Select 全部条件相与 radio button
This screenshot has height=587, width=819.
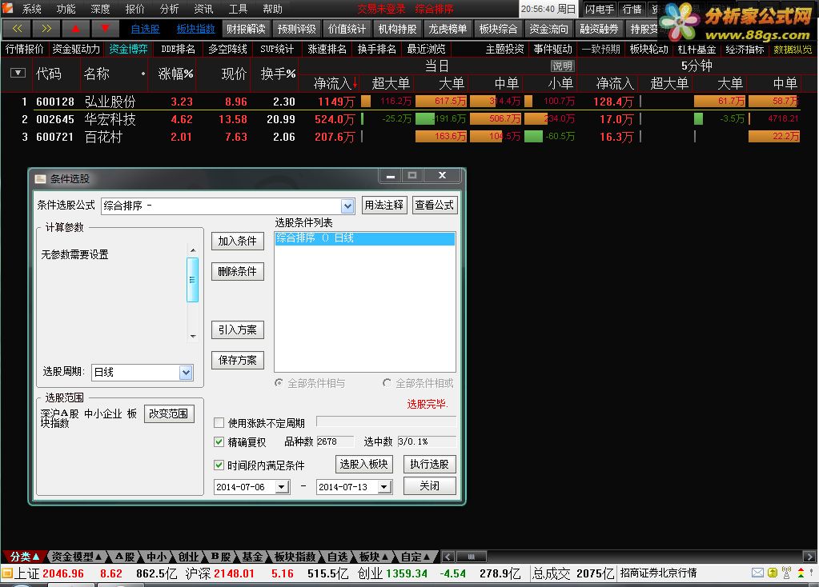click(279, 383)
